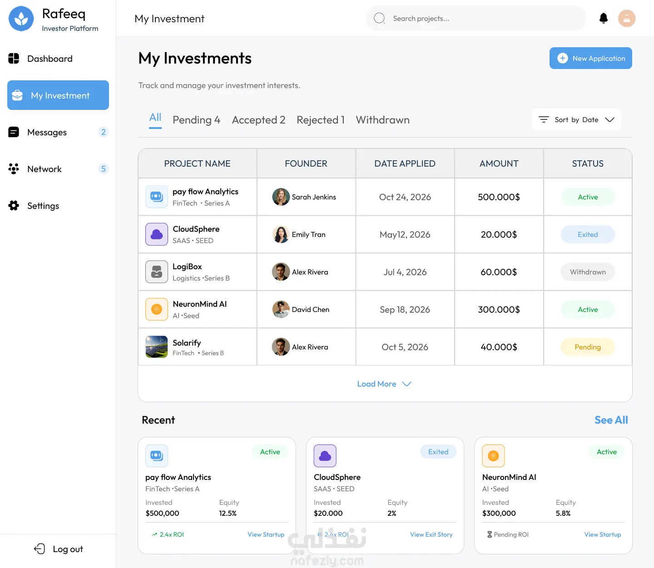The image size is (654, 568).
Task: Click the Solarify solar panel thumbnail
Action: (157, 347)
